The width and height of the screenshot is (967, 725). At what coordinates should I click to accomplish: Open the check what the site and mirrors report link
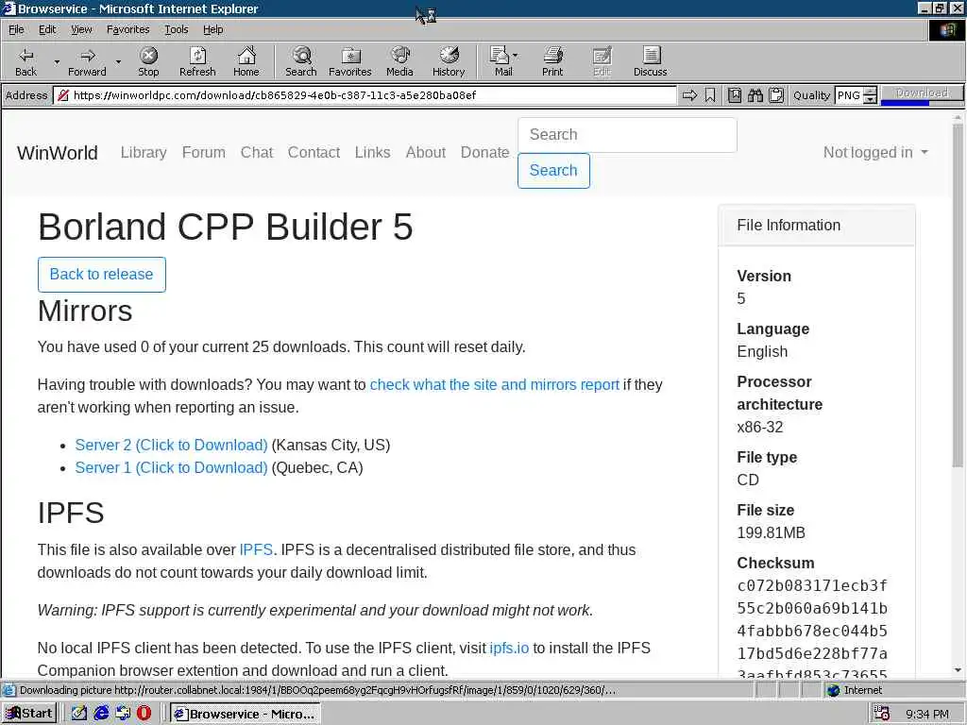495,385
